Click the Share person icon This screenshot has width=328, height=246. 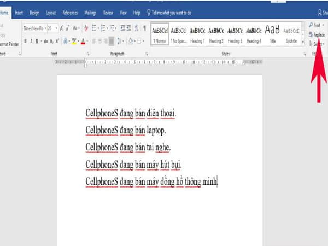(320, 13)
